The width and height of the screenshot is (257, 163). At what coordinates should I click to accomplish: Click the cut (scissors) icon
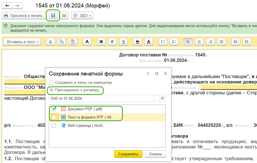pyautogui.click(x=50, y=42)
